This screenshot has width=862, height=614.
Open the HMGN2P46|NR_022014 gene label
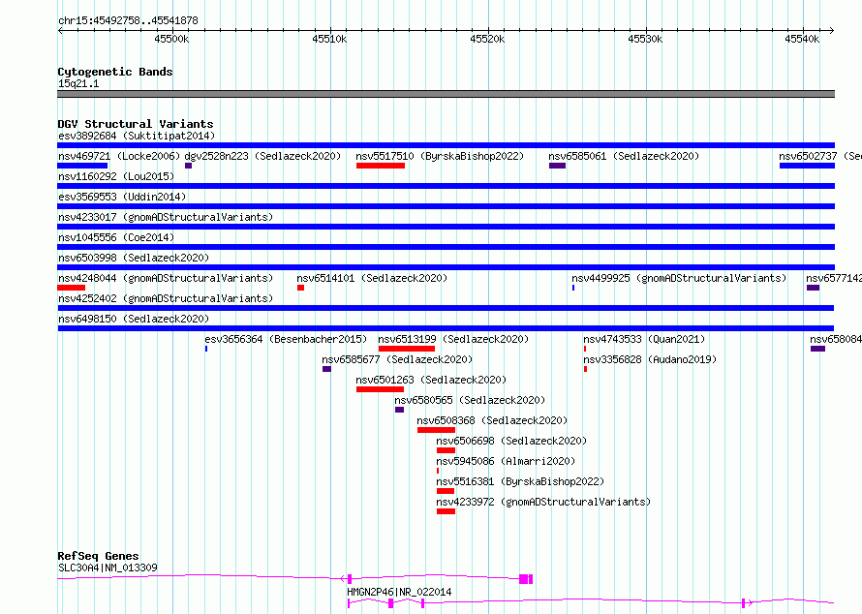pyautogui.click(x=399, y=592)
